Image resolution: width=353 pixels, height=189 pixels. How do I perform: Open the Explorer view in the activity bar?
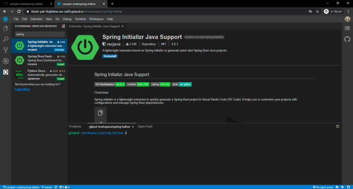tap(5, 28)
